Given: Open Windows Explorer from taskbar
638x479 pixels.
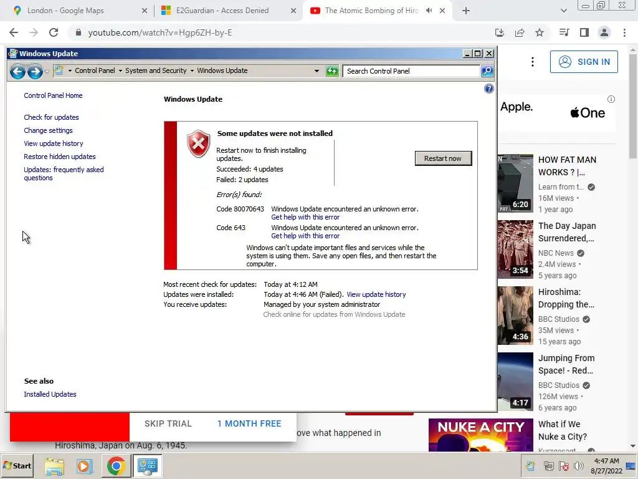Looking at the screenshot, I should click(54, 466).
